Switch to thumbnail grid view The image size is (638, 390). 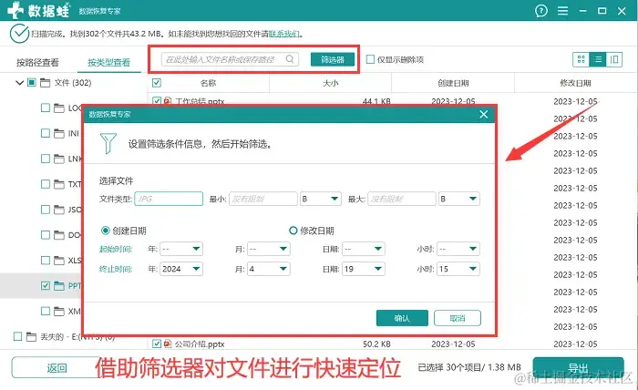click(581, 60)
